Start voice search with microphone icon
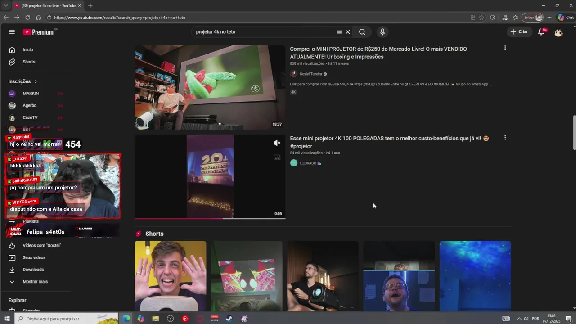The image size is (576, 324). [382, 32]
